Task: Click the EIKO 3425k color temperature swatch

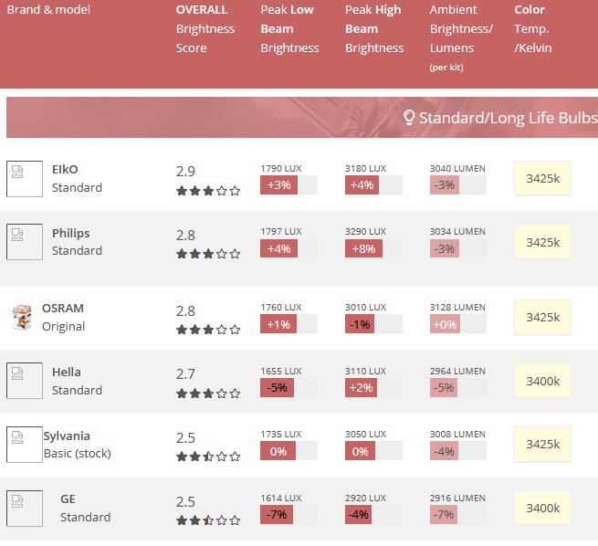Action: (542, 178)
